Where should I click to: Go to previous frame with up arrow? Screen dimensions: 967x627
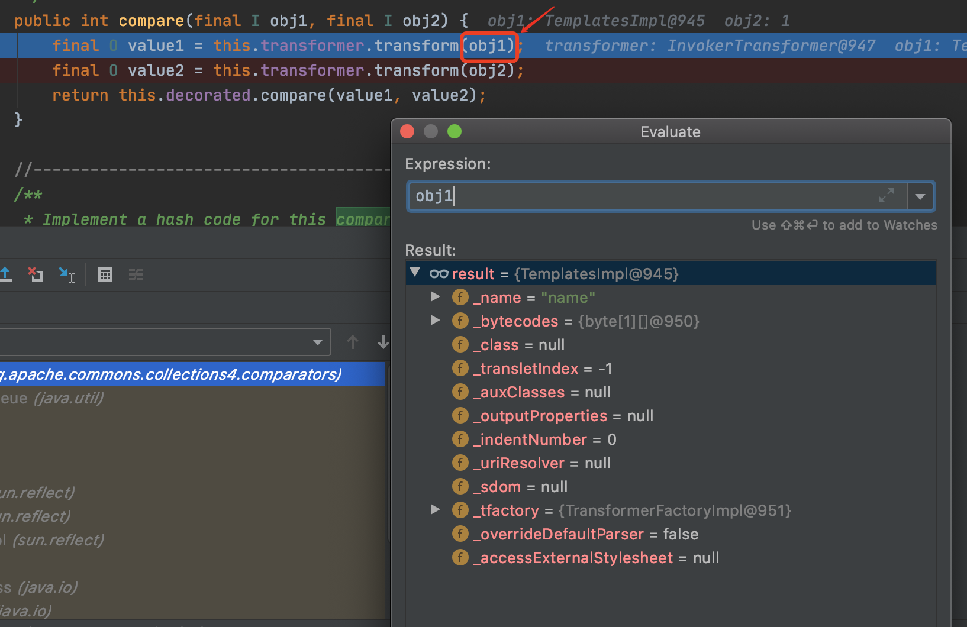click(x=353, y=342)
